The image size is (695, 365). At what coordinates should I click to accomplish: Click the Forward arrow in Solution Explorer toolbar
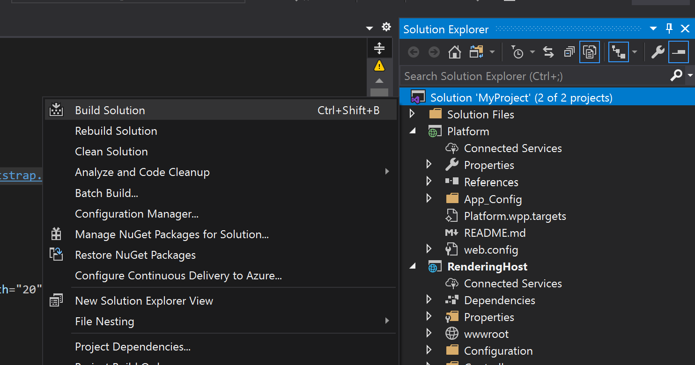[434, 52]
